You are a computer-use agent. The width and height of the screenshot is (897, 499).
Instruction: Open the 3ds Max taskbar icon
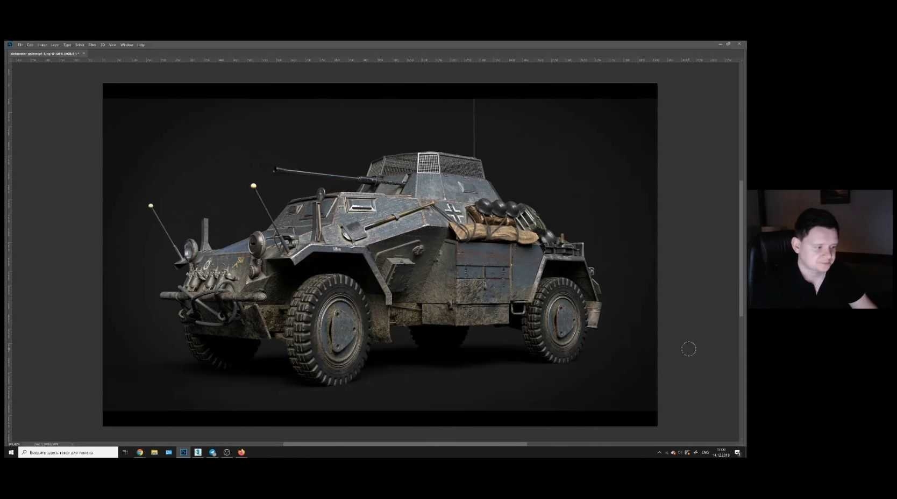(x=198, y=452)
